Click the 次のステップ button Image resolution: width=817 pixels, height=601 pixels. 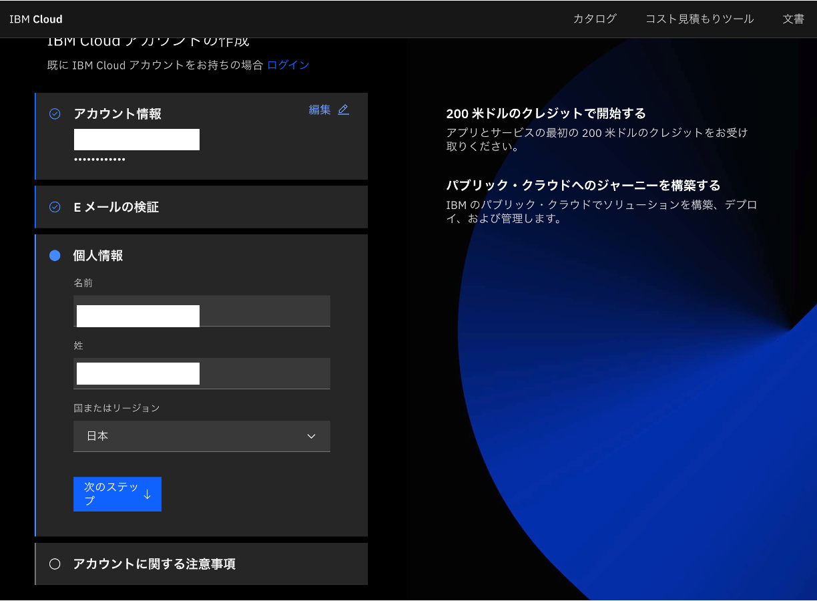point(117,494)
